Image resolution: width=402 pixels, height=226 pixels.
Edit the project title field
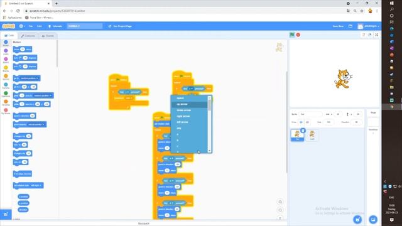(85, 26)
